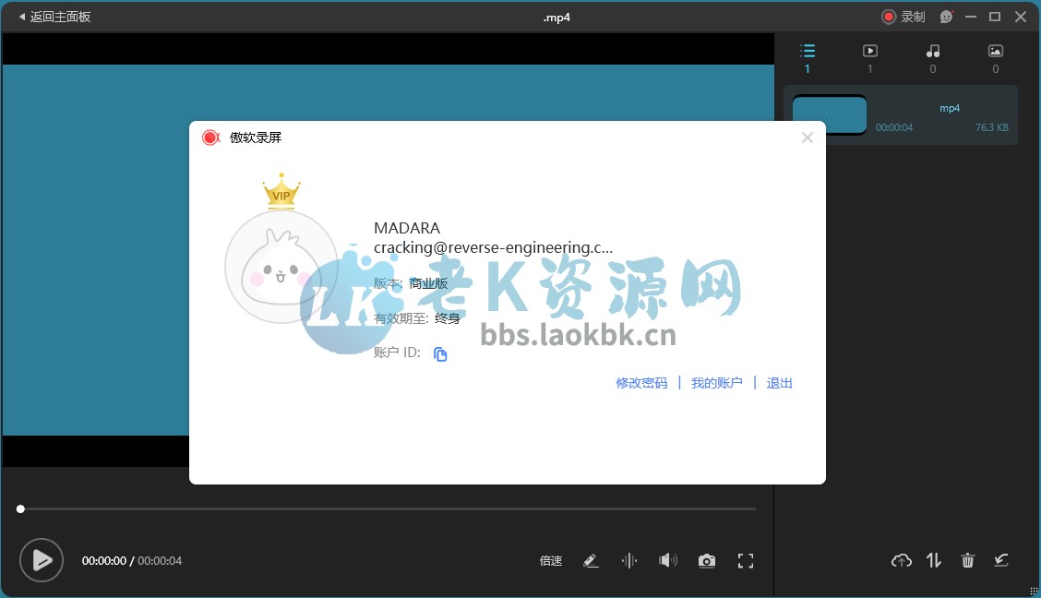The width and height of the screenshot is (1041, 598).
Task: Open the 修改密码 link
Action: tap(641, 383)
